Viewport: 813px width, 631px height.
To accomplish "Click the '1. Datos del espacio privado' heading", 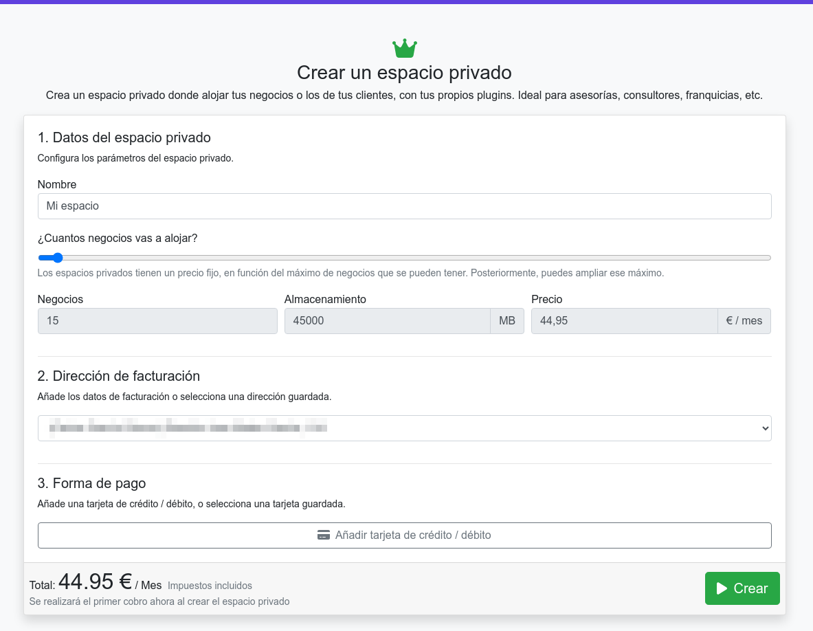I will (x=124, y=137).
